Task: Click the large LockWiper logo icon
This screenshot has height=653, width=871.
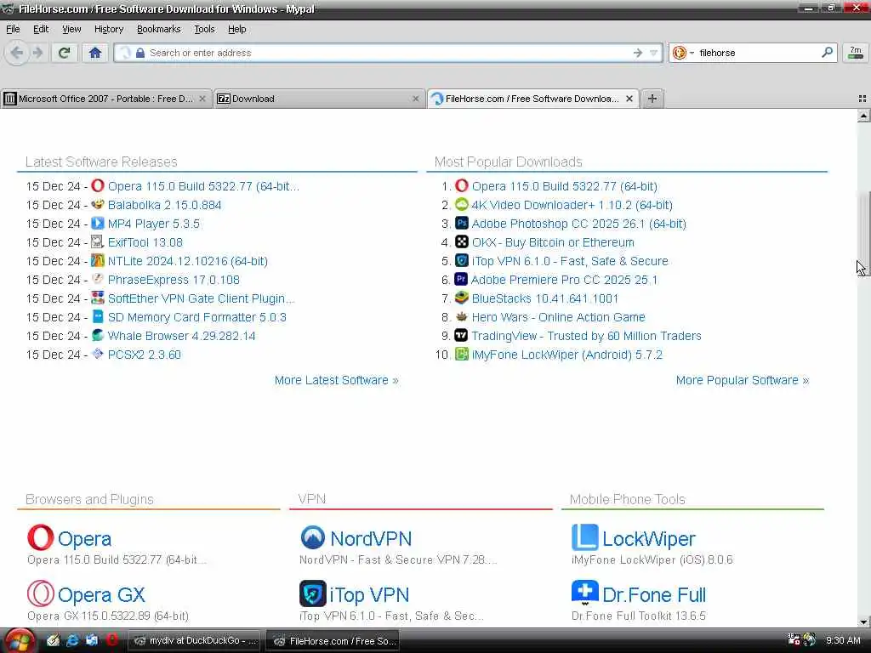Action: (x=585, y=537)
